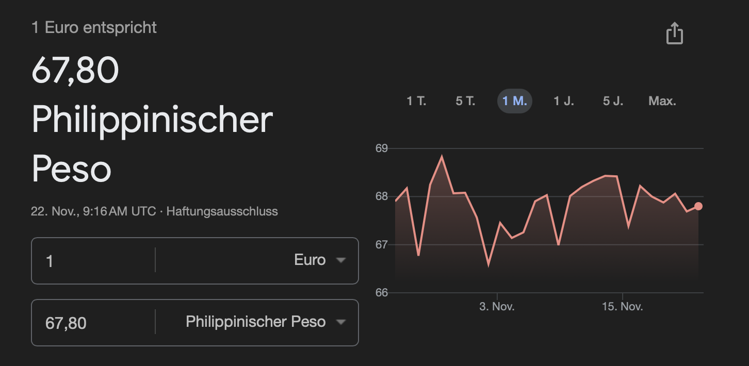This screenshot has width=749, height=366.
Task: Click the 3. Nov. axis label
Action: (497, 307)
